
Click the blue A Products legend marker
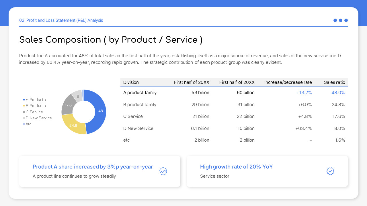pyautogui.click(x=23, y=100)
